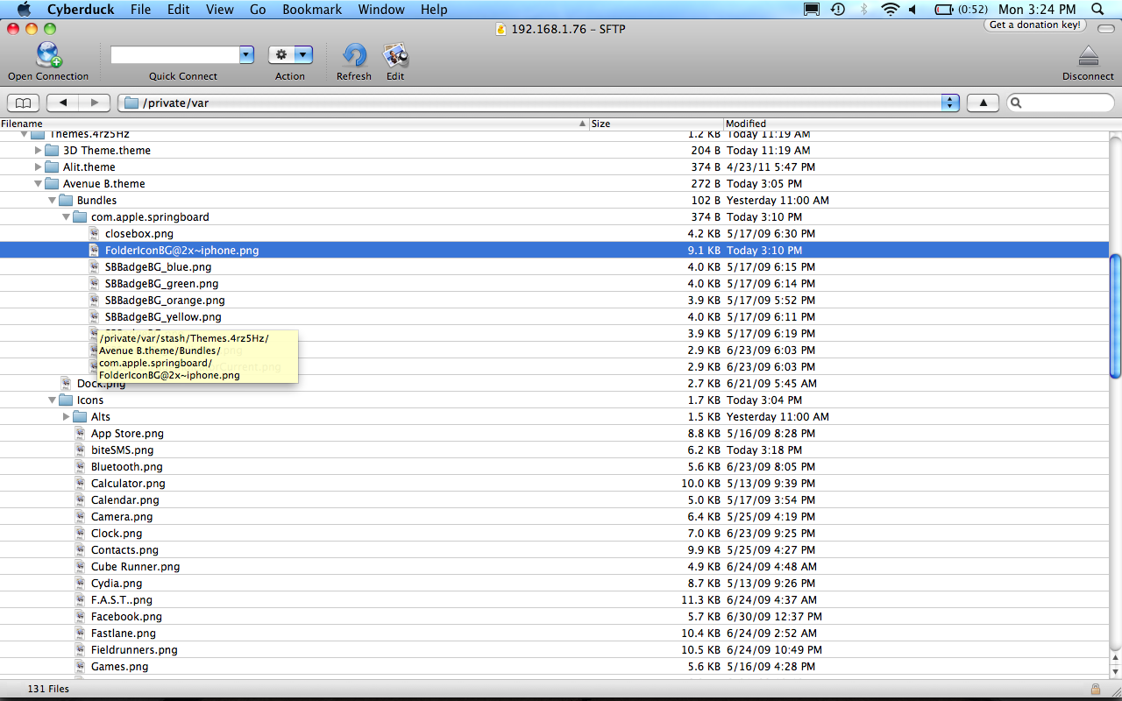The height and width of the screenshot is (701, 1122).
Task: Go back with the left arrow
Action: coord(62,103)
